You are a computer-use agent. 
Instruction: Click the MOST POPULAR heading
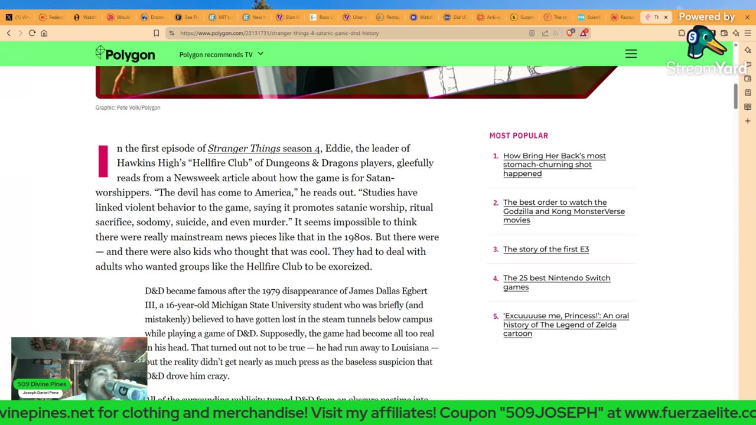(519, 136)
